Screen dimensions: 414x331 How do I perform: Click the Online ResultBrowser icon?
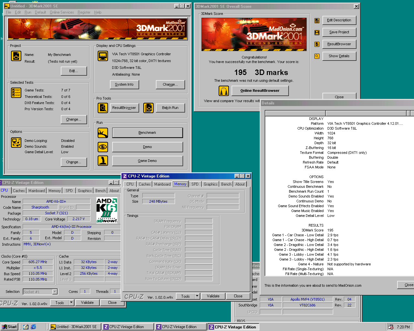pos(224,91)
